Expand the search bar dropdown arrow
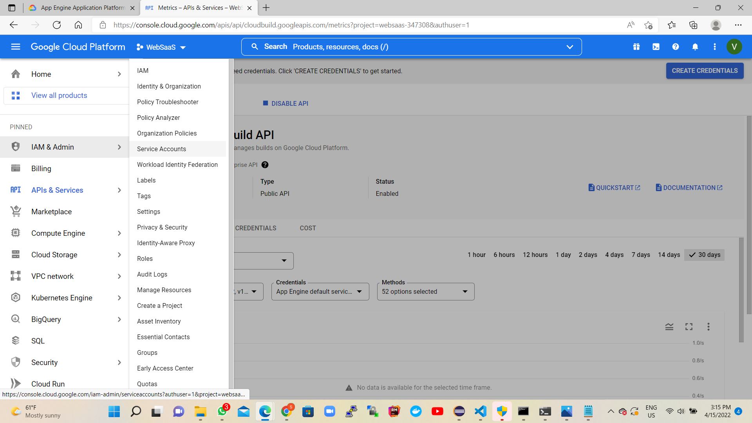 570,47
